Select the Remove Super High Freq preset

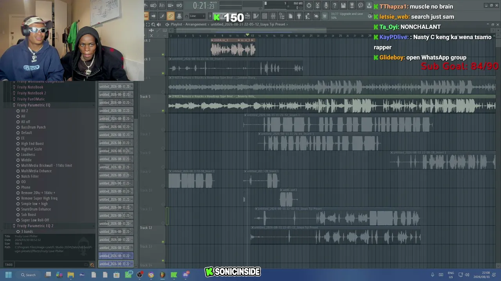pyautogui.click(x=39, y=198)
